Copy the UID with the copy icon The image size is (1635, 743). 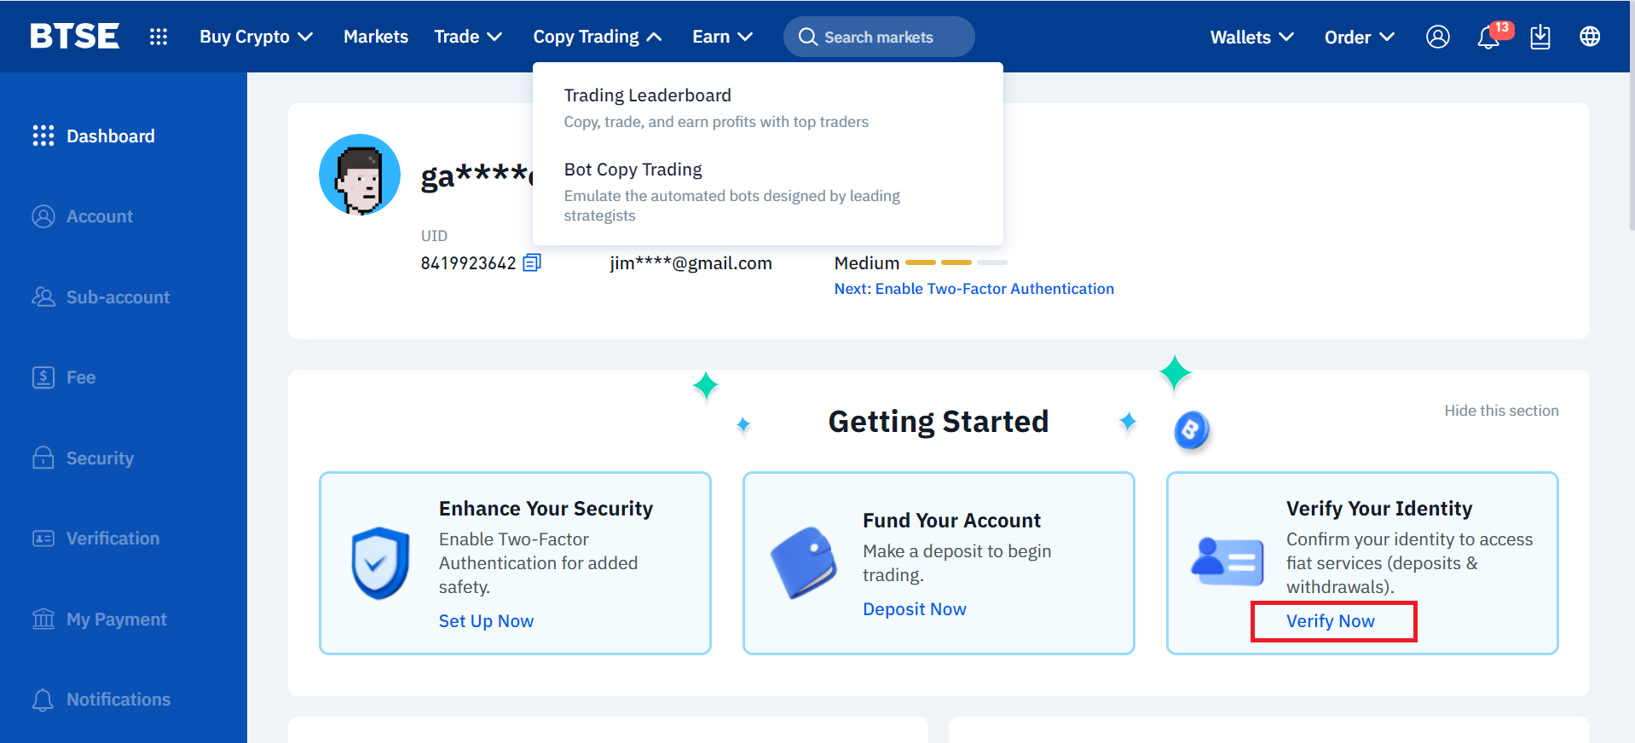pos(532,262)
